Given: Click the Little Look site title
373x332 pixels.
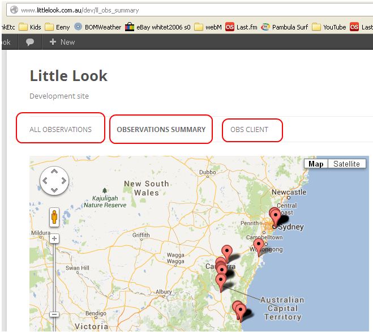Looking at the screenshot, I should pyautogui.click(x=68, y=76).
